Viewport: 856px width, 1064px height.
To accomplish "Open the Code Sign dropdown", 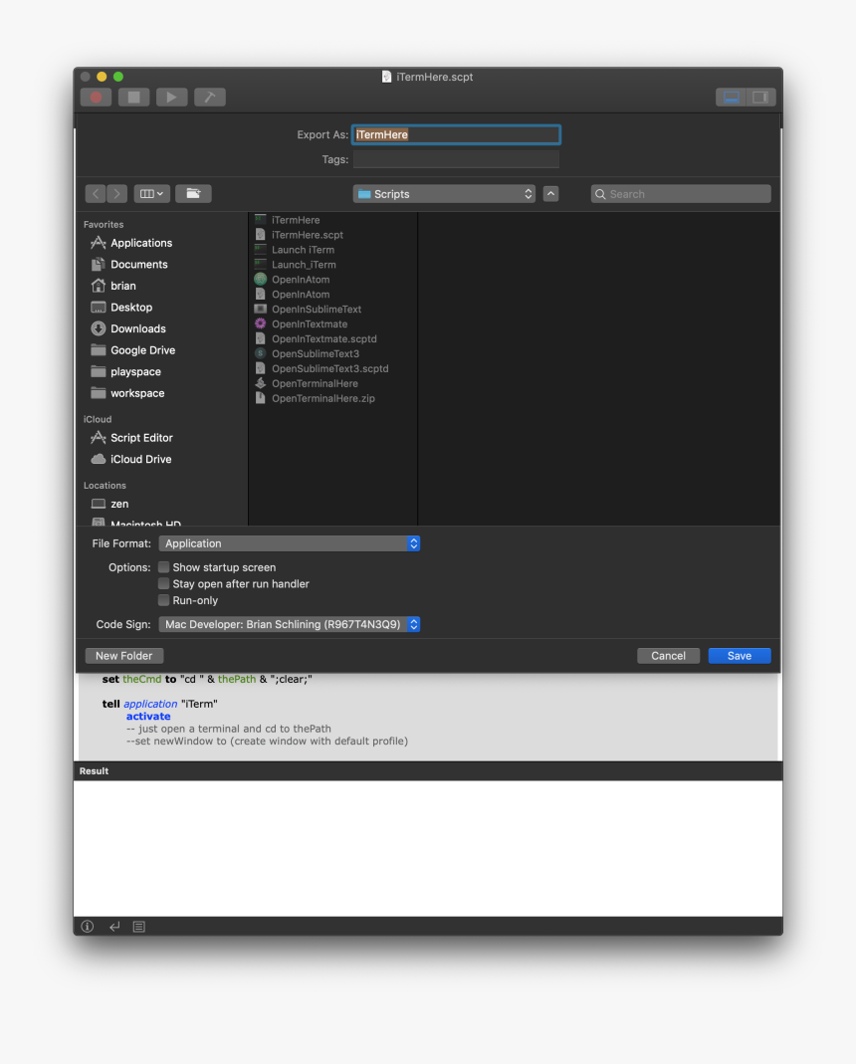I will (x=289, y=624).
